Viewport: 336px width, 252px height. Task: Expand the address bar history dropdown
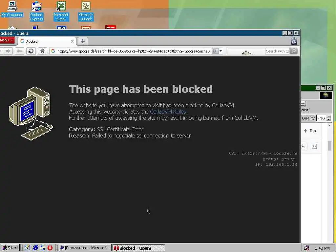pos(220,51)
